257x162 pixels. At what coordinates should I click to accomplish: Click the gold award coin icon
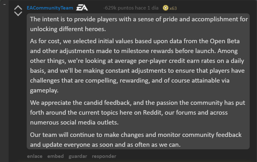pyautogui.click(x=165, y=8)
